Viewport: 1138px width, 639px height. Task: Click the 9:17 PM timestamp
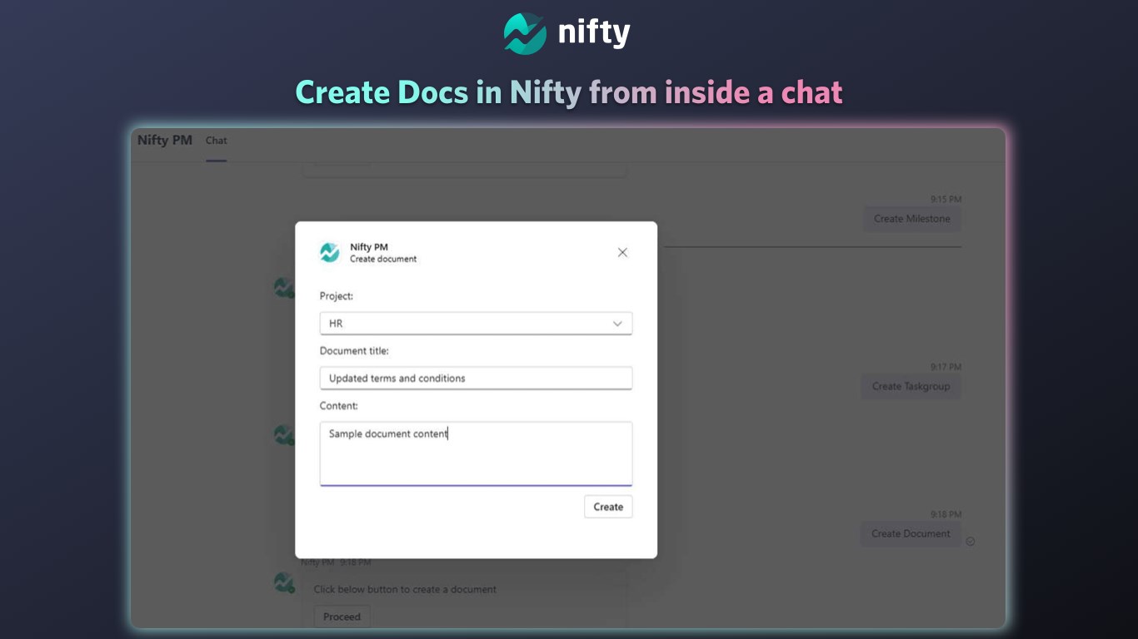(946, 367)
